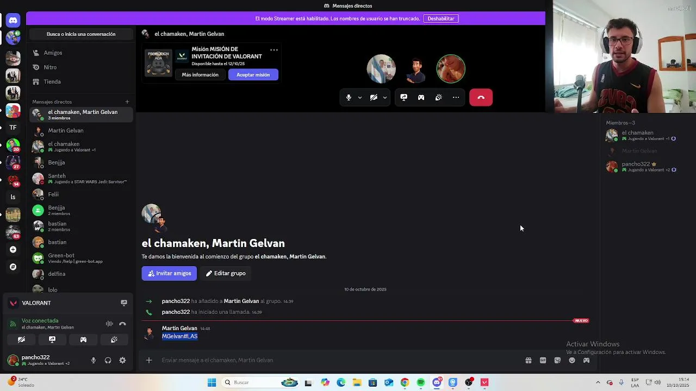
Task: Toggle noise suppression waveform icon
Action: (109, 324)
